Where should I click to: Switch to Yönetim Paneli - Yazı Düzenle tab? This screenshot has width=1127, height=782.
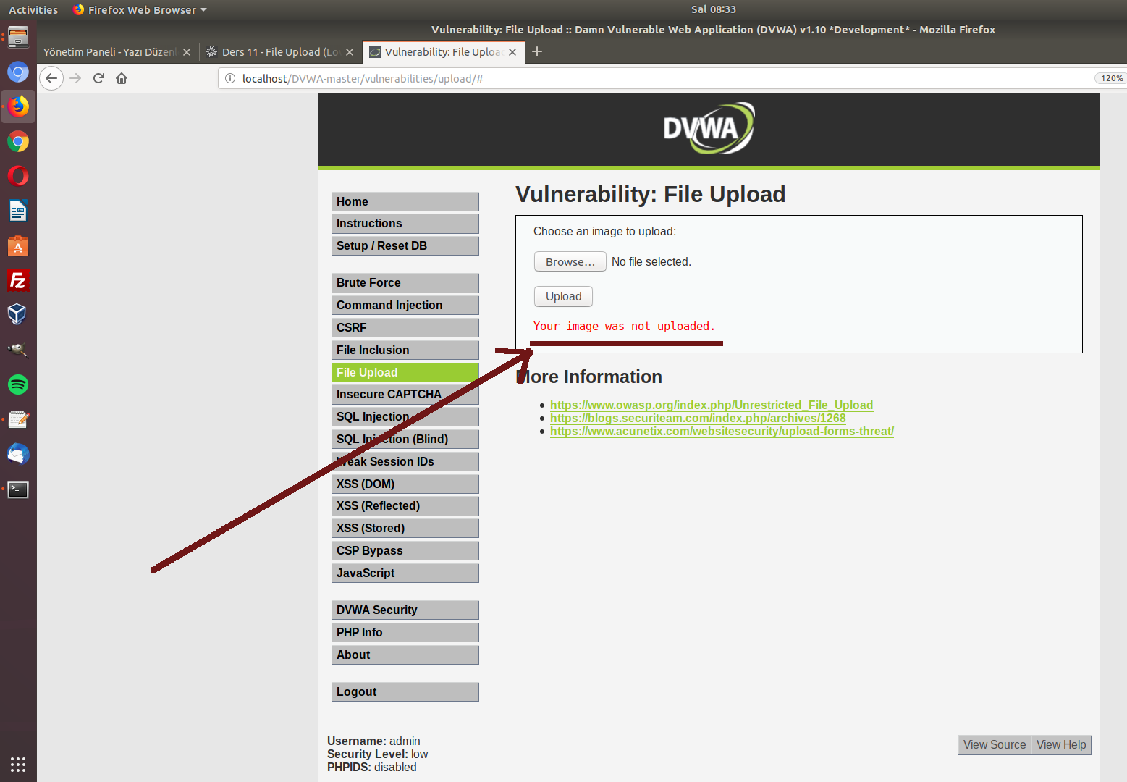tap(110, 52)
